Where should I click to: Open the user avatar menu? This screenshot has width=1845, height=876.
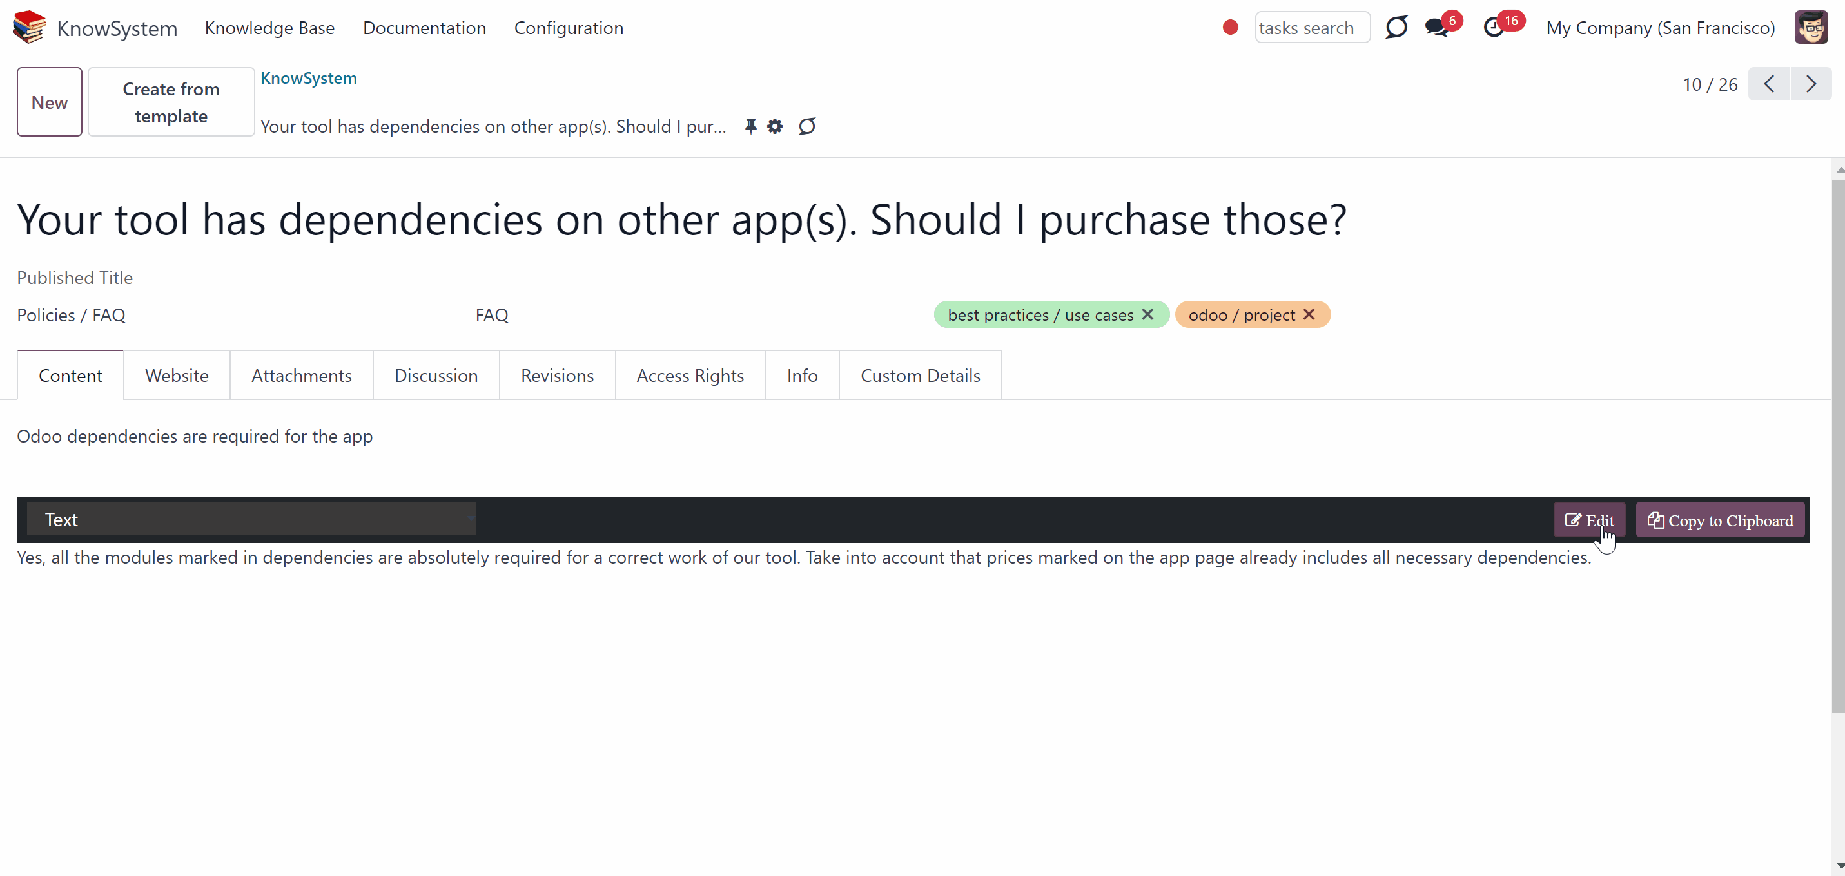pos(1811,27)
